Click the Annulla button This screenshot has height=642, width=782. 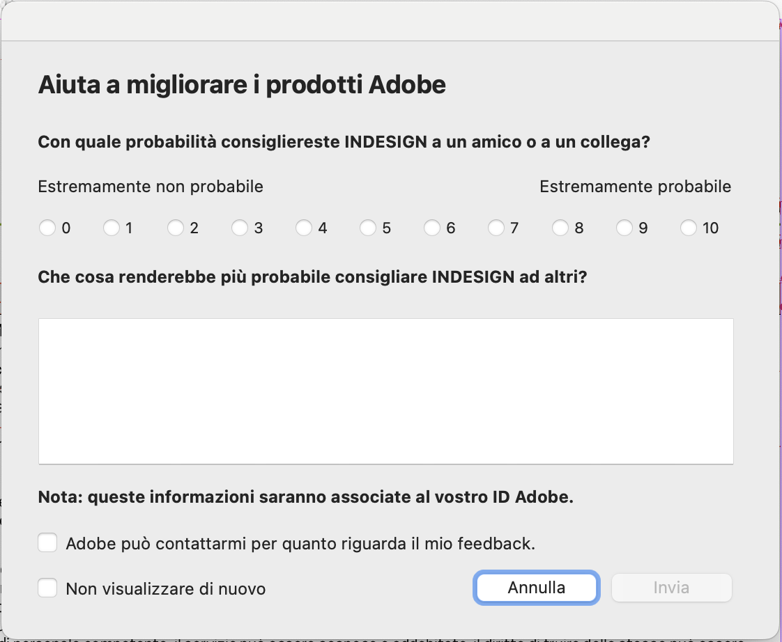[536, 588]
